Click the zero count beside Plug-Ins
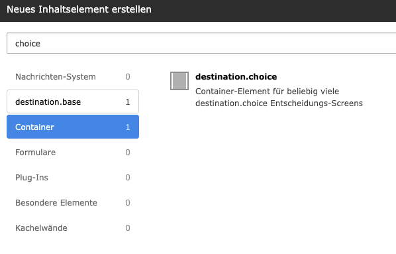This screenshot has height=254, width=396. click(128, 178)
